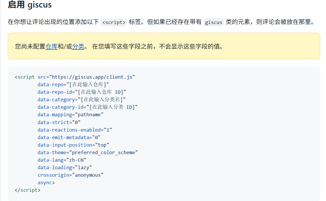Open the 仓库 link in the warning
The image size is (326, 201).
pyautogui.click(x=51, y=46)
